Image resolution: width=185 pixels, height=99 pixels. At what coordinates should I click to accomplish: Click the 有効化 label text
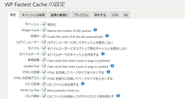[52, 25]
